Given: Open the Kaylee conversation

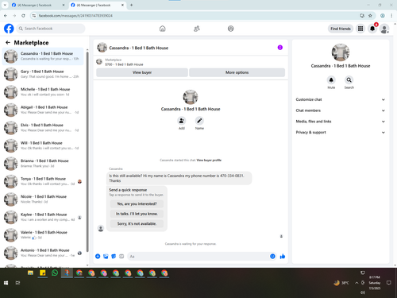Looking at the screenshot, I should coord(43,217).
